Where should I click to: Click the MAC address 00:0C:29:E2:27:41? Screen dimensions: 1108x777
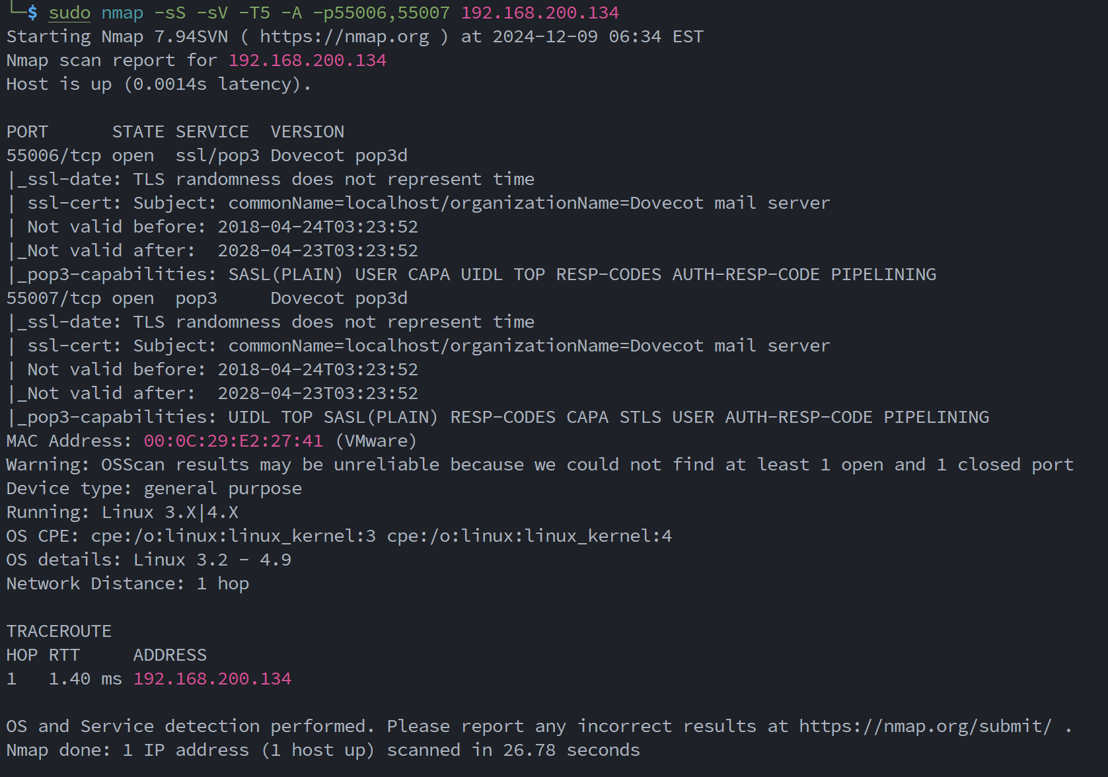point(233,441)
